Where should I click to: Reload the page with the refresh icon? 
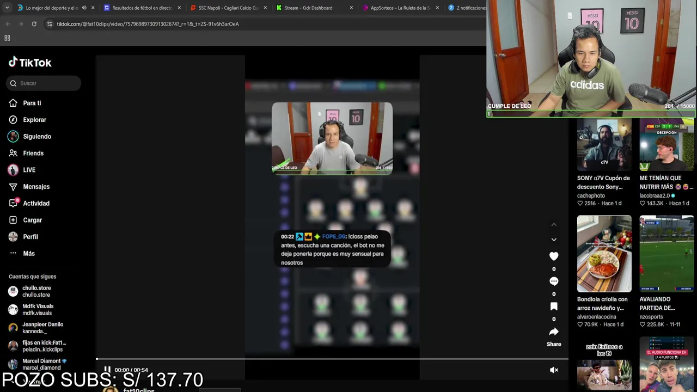(34, 24)
